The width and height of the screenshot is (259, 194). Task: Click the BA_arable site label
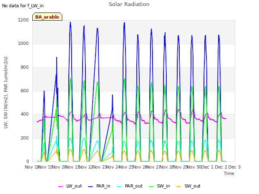[x=47, y=17]
